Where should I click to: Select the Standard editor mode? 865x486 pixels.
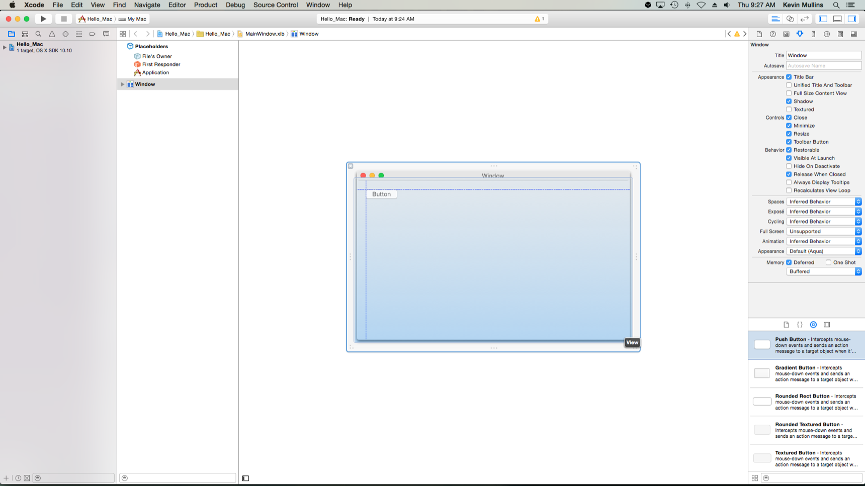tap(775, 19)
